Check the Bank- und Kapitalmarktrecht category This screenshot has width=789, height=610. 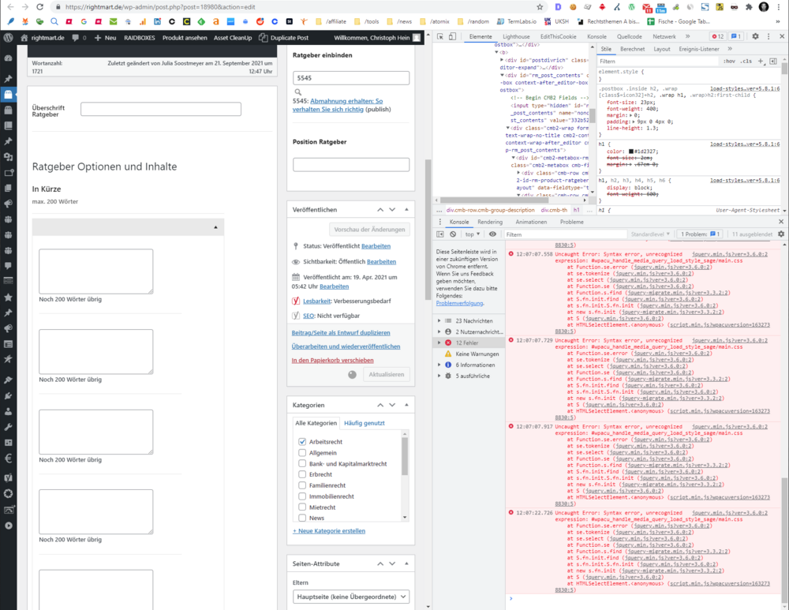click(x=302, y=463)
